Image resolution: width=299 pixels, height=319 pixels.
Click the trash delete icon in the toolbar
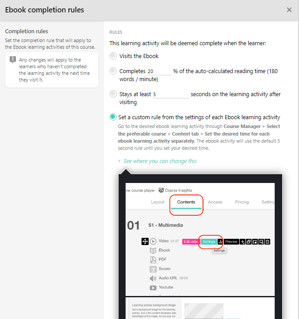click(268, 241)
